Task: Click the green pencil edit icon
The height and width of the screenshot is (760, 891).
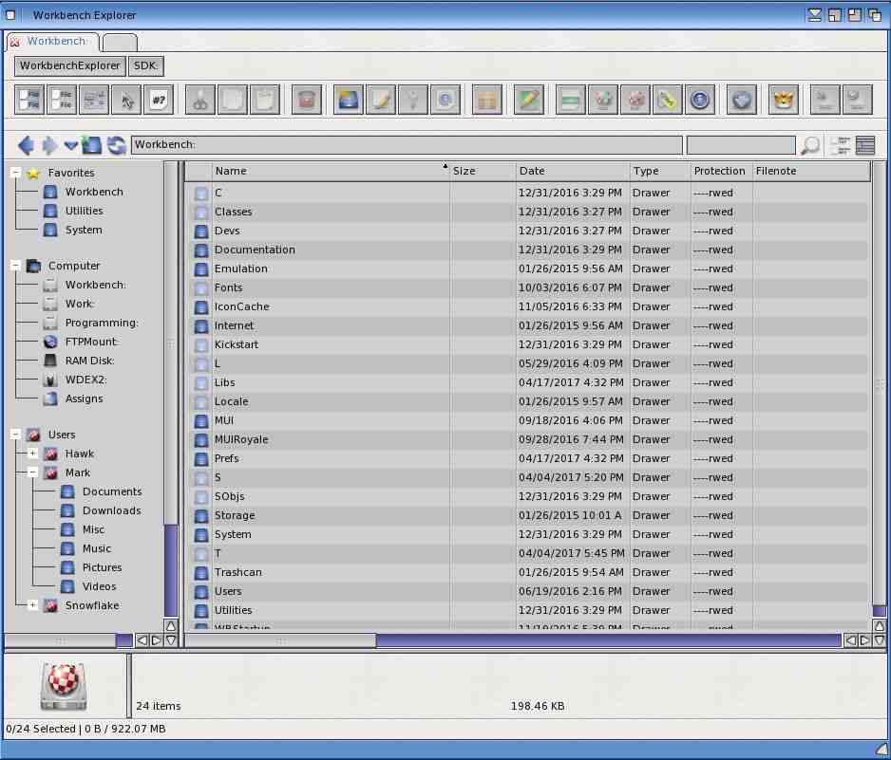Action: click(x=528, y=100)
